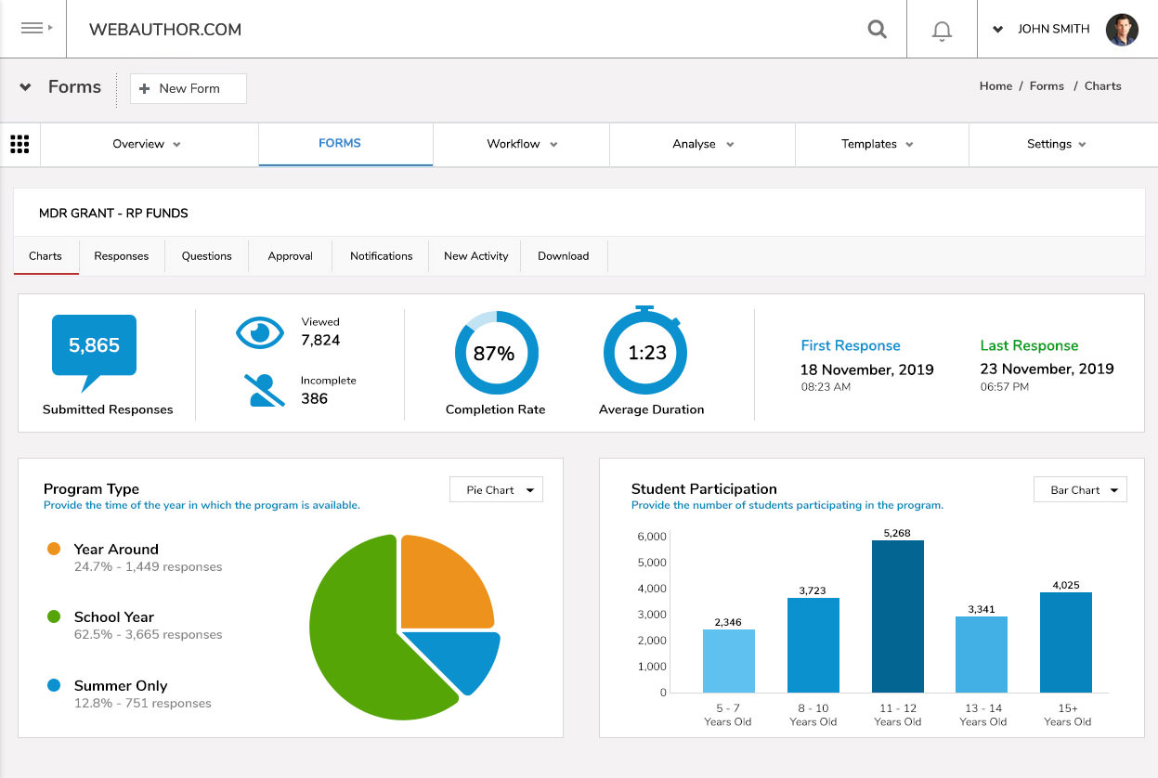Click the Viewed eye icon
1158x778 pixels.
point(259,332)
